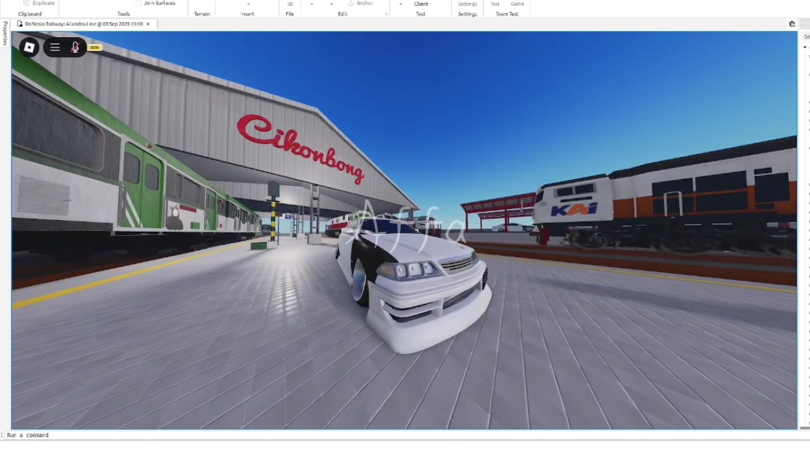The image size is (810, 455).
Task: Open the hamburger chat menu icon
Action: coord(55,47)
